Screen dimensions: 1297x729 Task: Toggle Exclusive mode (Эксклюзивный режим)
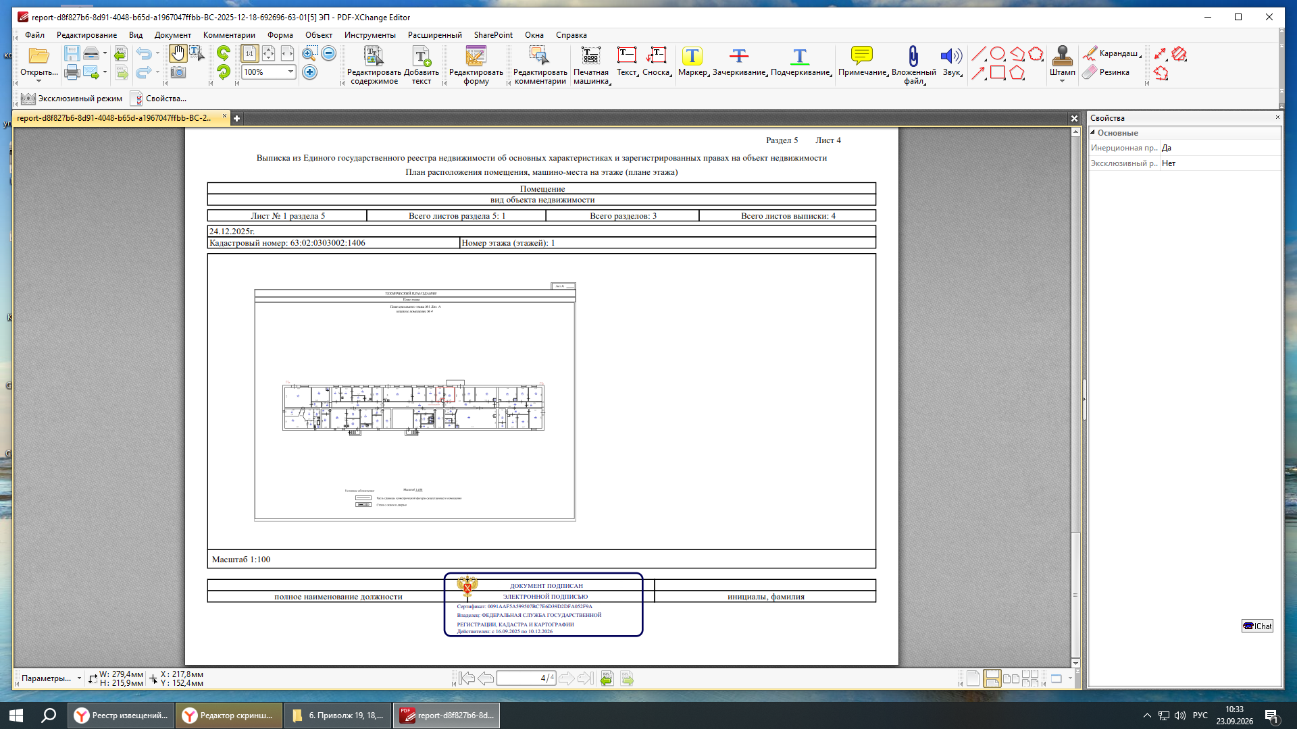click(x=72, y=99)
